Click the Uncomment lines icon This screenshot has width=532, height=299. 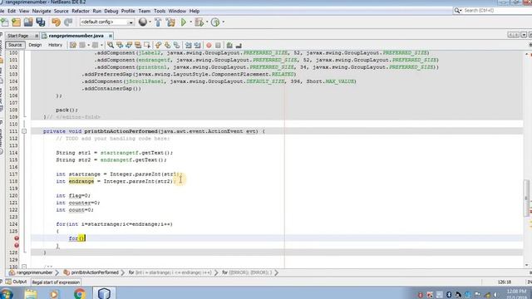(x=239, y=45)
